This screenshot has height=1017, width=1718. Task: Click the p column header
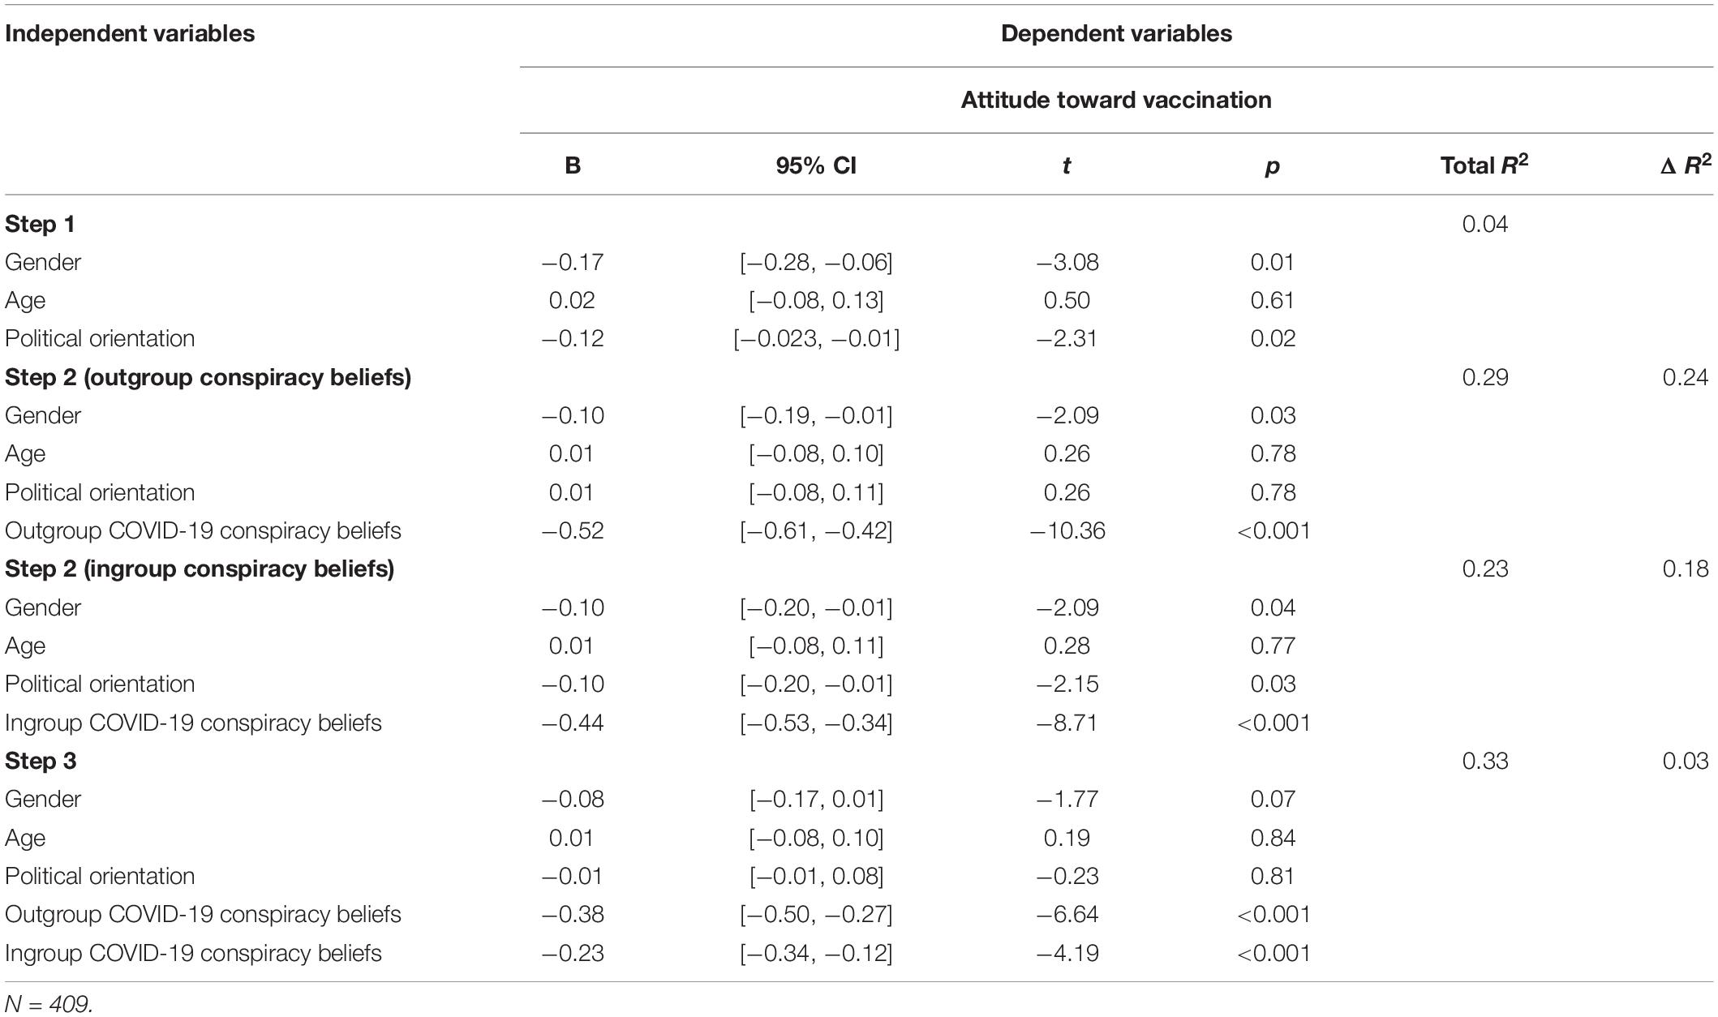1272,168
